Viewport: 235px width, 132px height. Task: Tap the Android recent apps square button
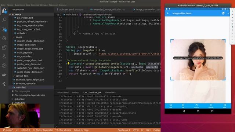click(212, 111)
